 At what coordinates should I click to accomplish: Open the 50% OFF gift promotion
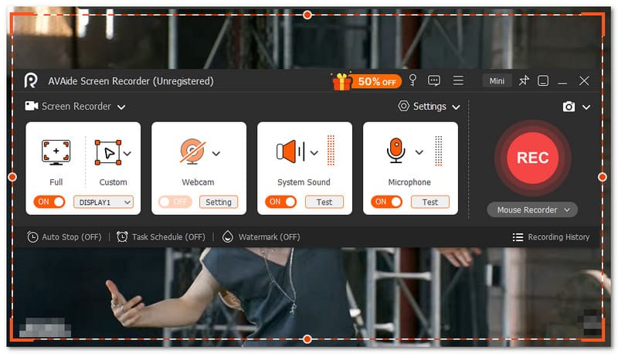click(x=366, y=82)
